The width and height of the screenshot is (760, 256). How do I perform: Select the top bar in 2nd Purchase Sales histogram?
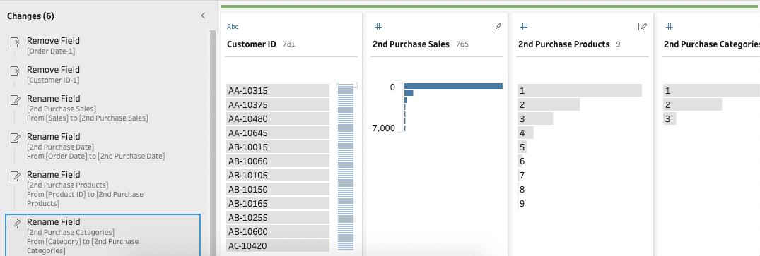453,86
